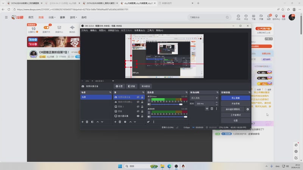Open Douyu history icon
The height and width of the screenshot is (170, 303).
(239, 17)
